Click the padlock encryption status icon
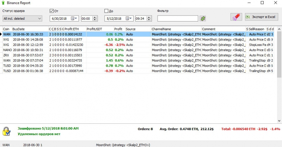282x147 pixels. (x=6, y=131)
